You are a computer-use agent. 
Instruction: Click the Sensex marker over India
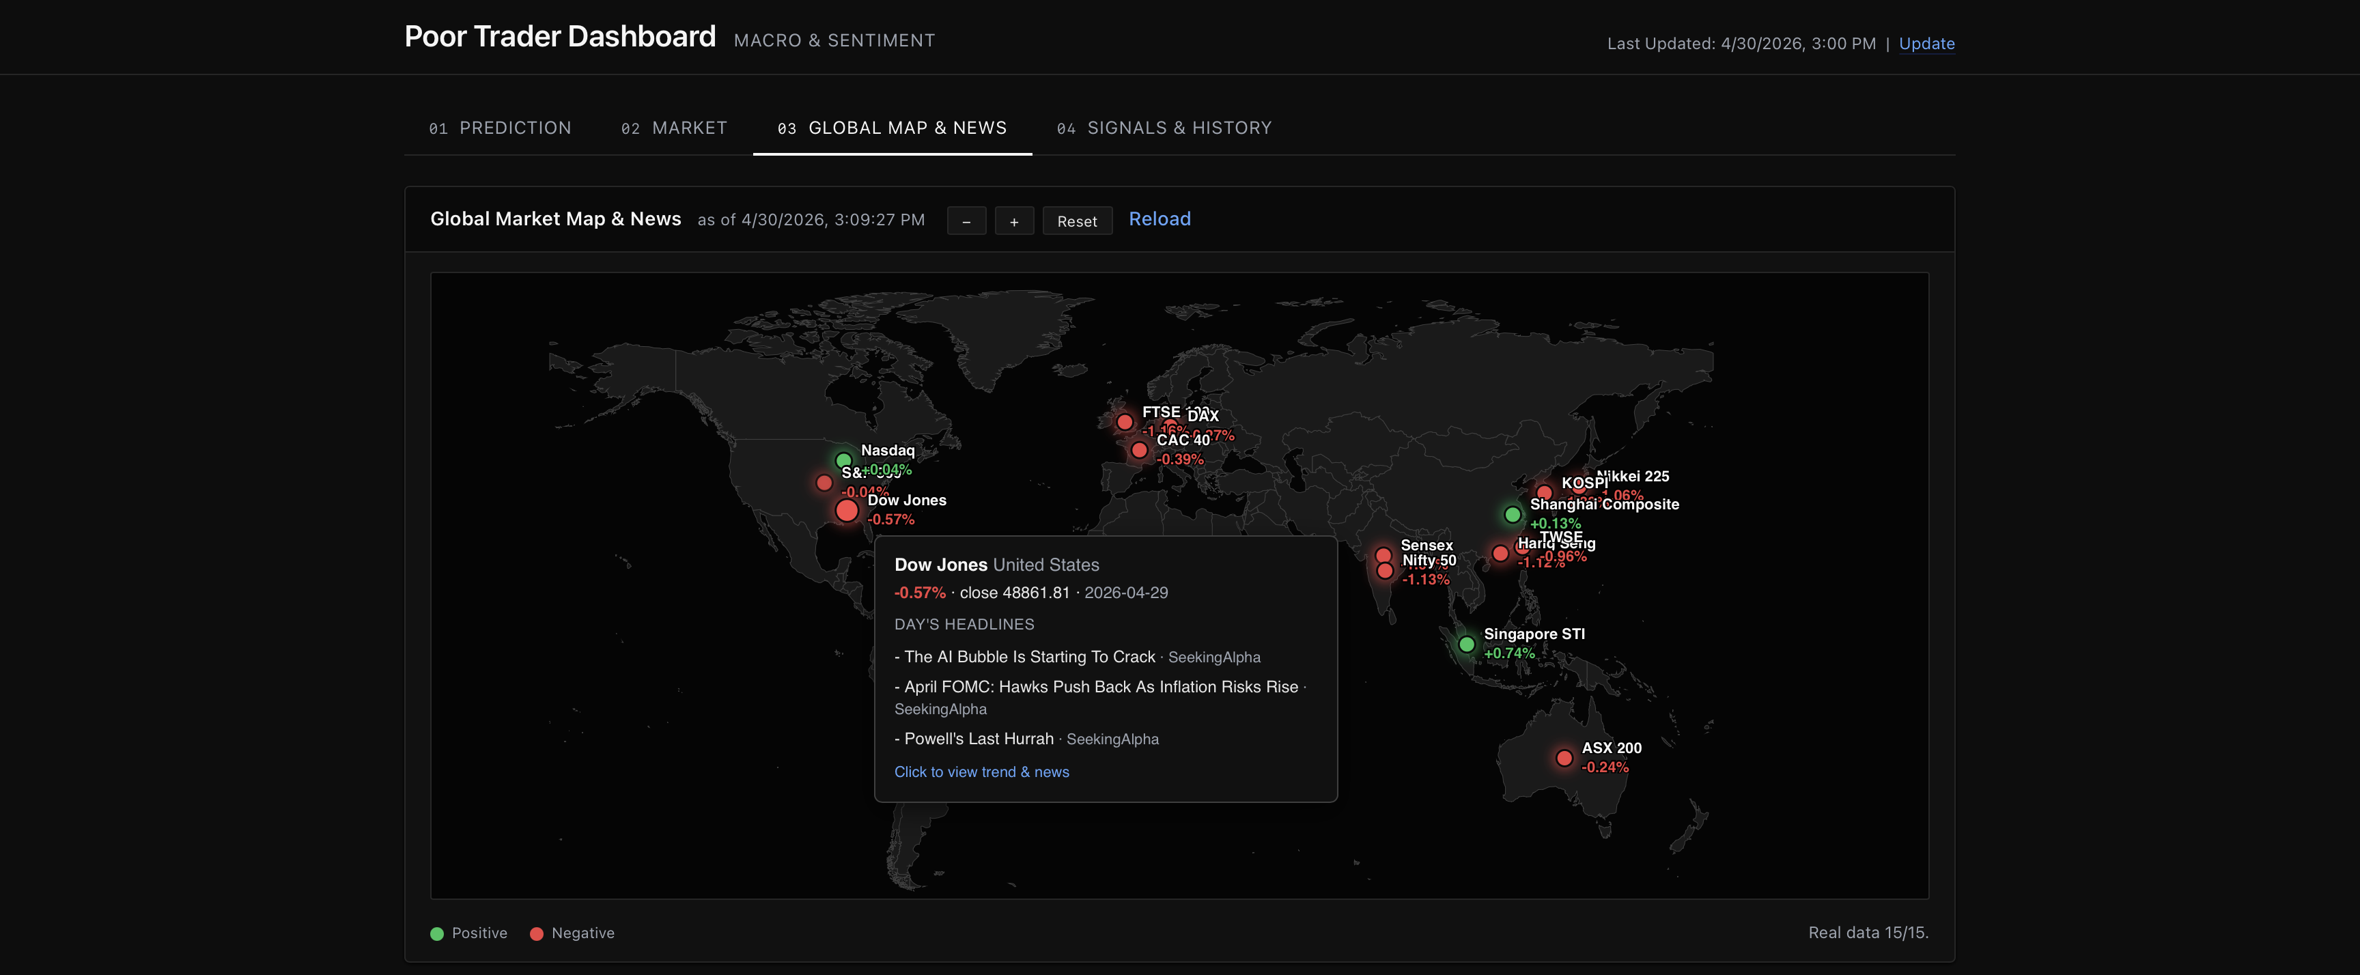coord(1383,555)
